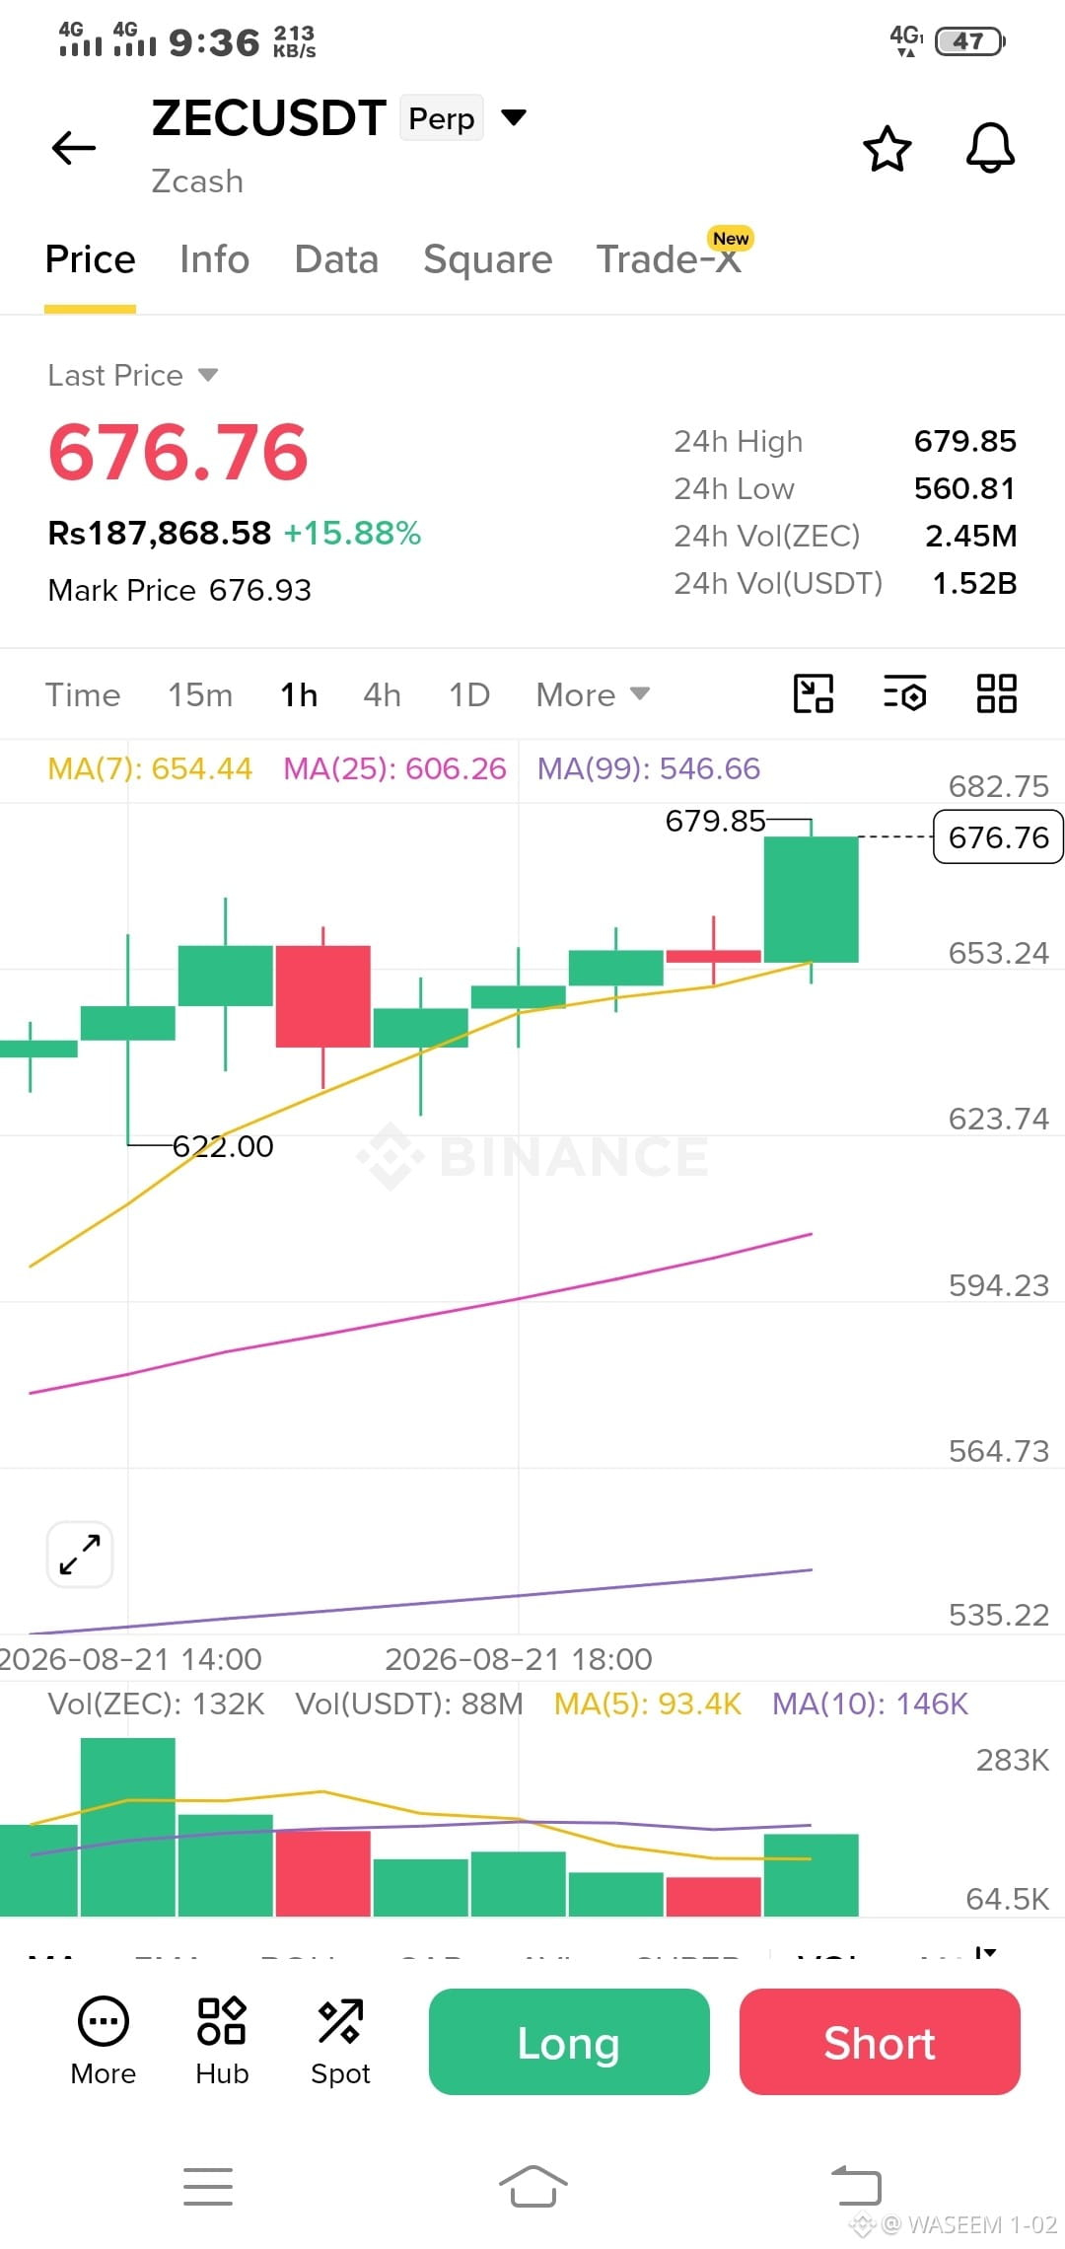
Task: Tap the large 676.76 last price
Action: (178, 453)
